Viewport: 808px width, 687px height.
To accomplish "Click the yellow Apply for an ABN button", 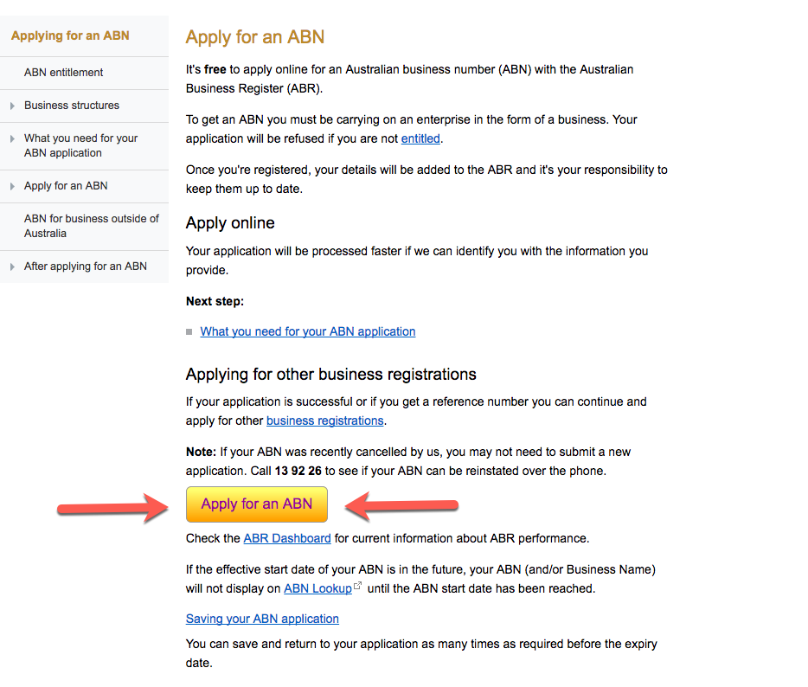I will (257, 504).
